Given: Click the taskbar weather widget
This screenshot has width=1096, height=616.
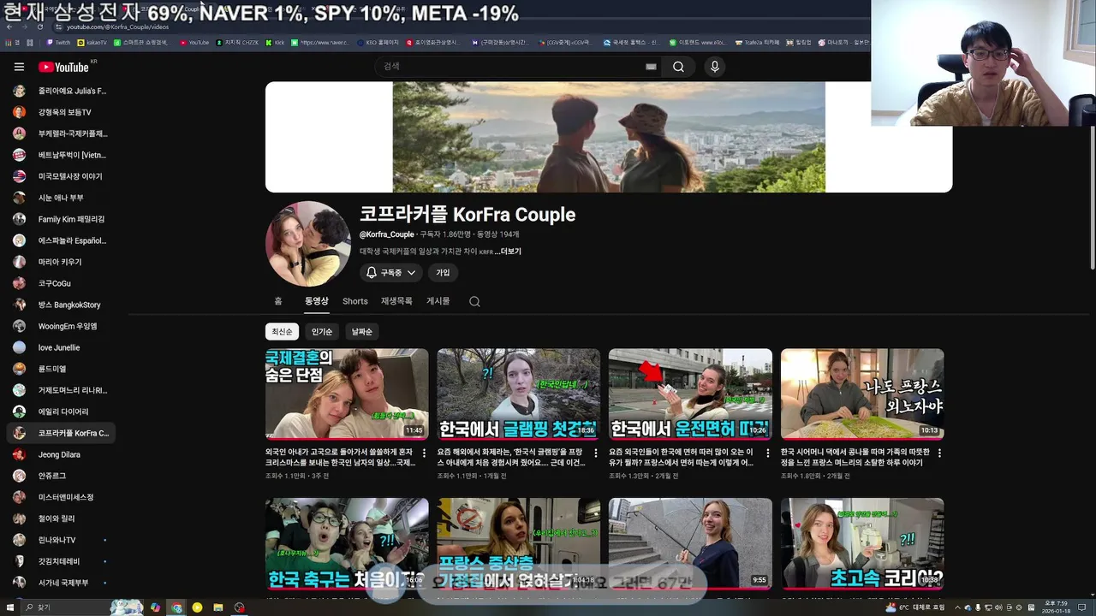Looking at the screenshot, I should (x=915, y=607).
